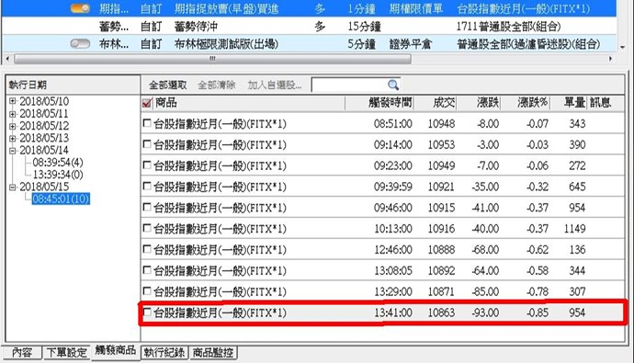Click the 2018/05/12 date label

(44, 126)
